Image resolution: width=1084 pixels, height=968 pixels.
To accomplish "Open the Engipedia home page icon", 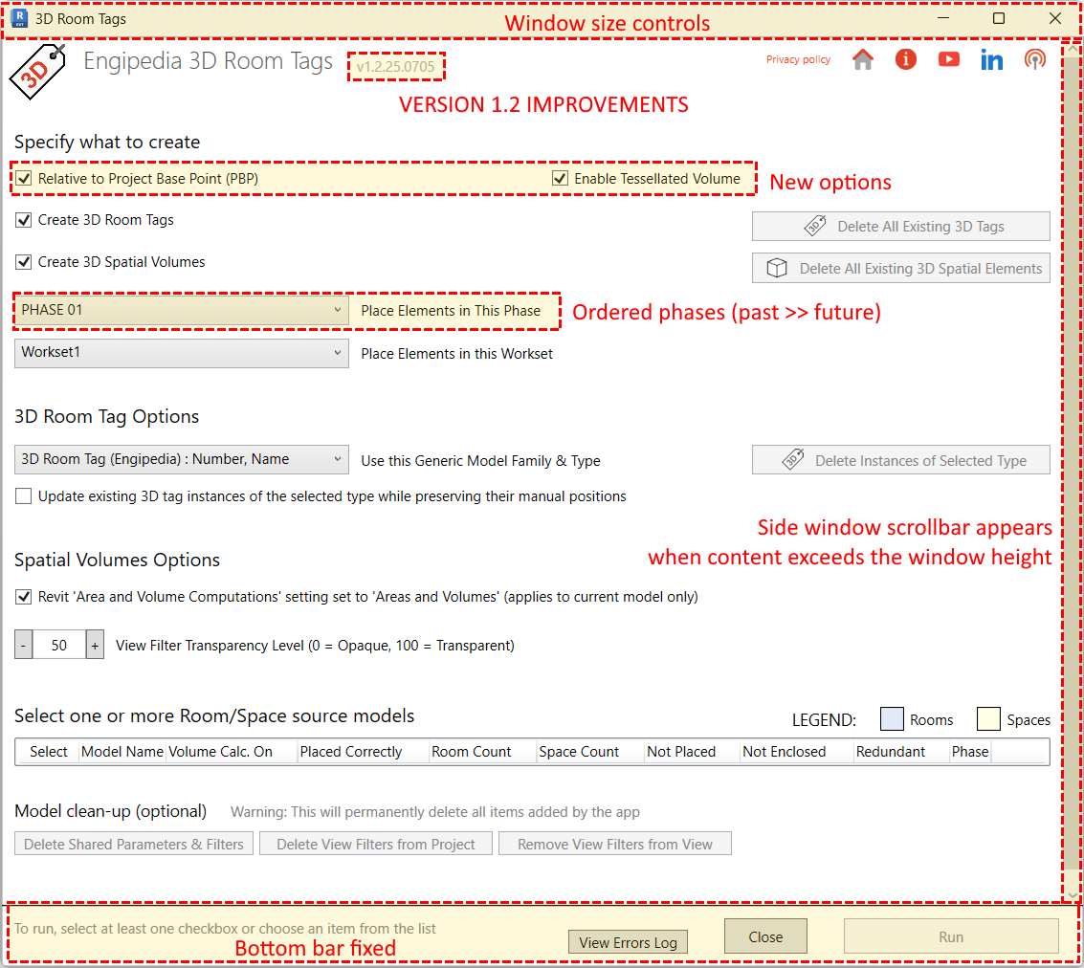I will click(862, 59).
